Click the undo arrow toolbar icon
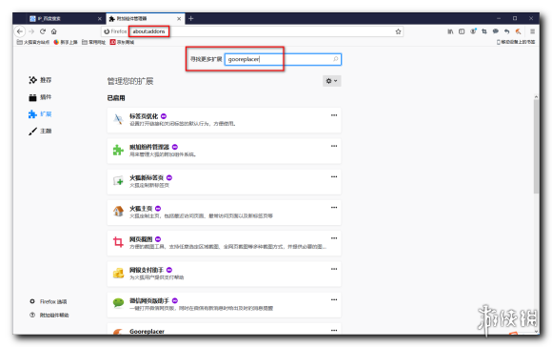The width and height of the screenshot is (552, 347). point(507,31)
